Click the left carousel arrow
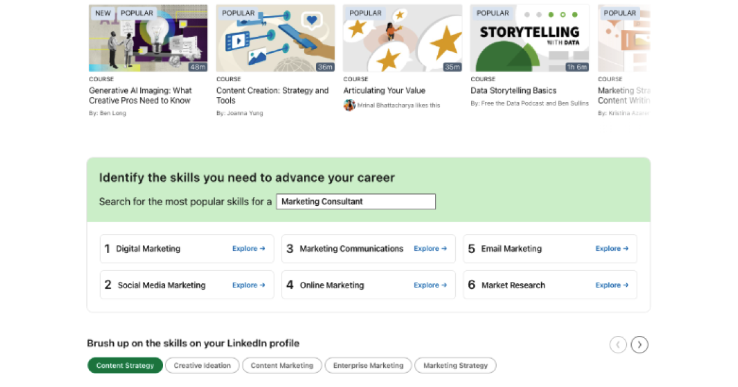Screen dimensions: 738x387 pos(618,345)
